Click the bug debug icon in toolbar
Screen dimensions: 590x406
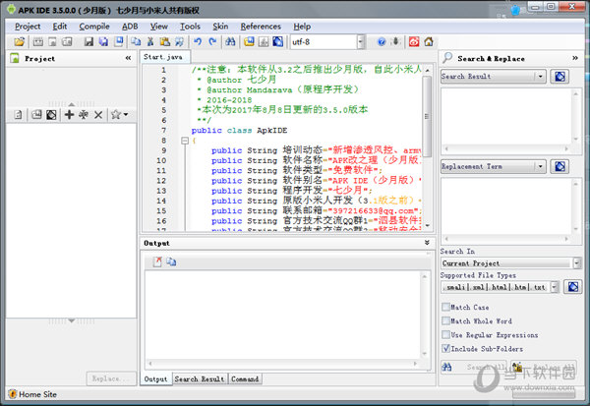click(395, 41)
